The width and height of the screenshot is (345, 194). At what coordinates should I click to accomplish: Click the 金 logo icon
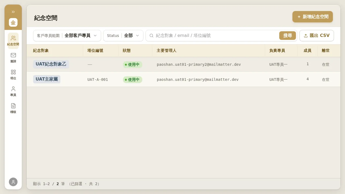tap(13, 22)
